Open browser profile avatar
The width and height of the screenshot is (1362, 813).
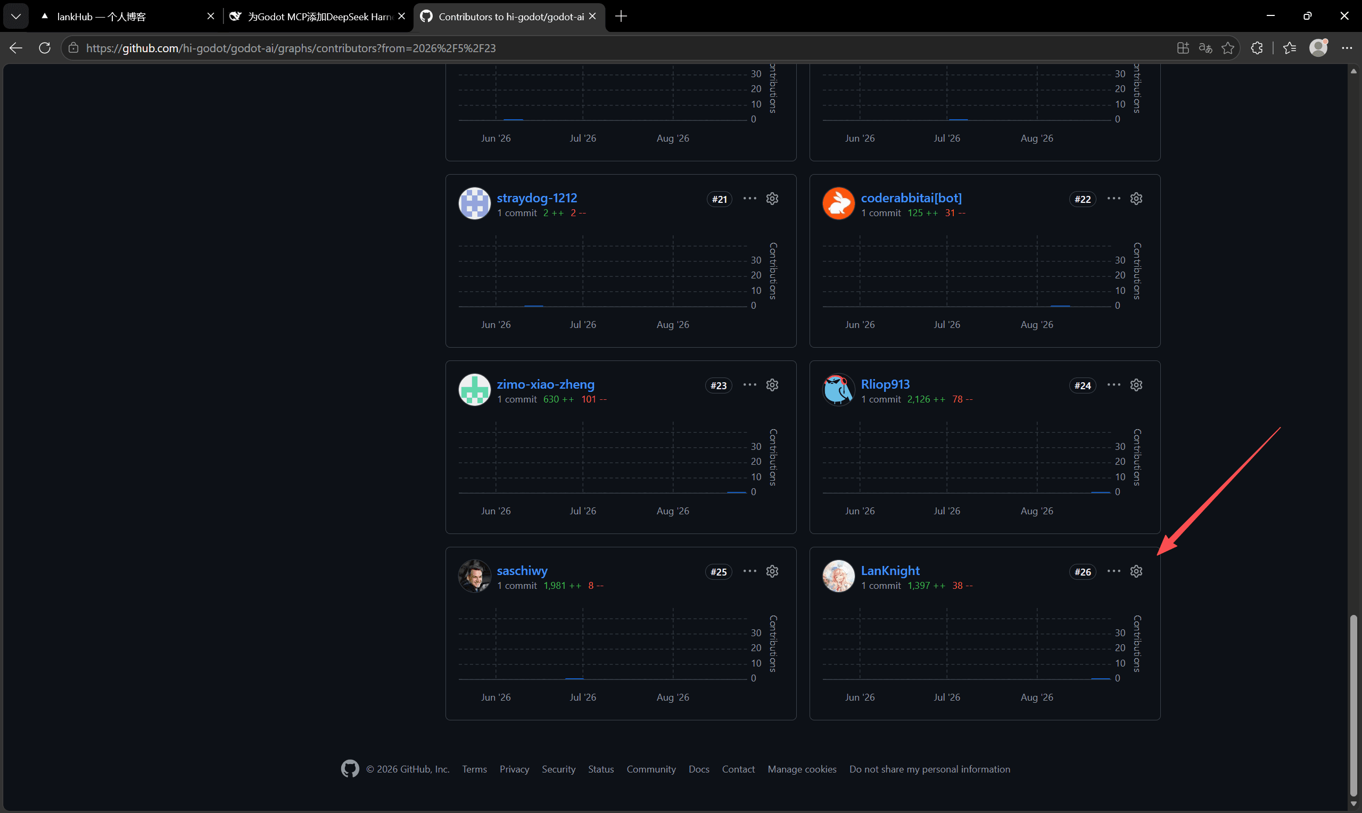point(1319,48)
